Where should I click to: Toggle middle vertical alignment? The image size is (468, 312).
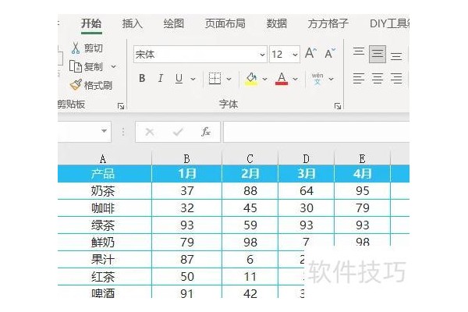pos(378,54)
